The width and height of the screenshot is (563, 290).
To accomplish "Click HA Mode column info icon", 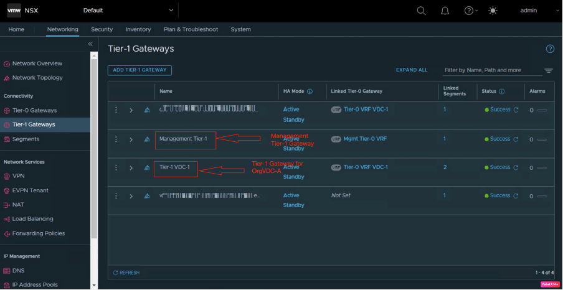I will coord(310,91).
